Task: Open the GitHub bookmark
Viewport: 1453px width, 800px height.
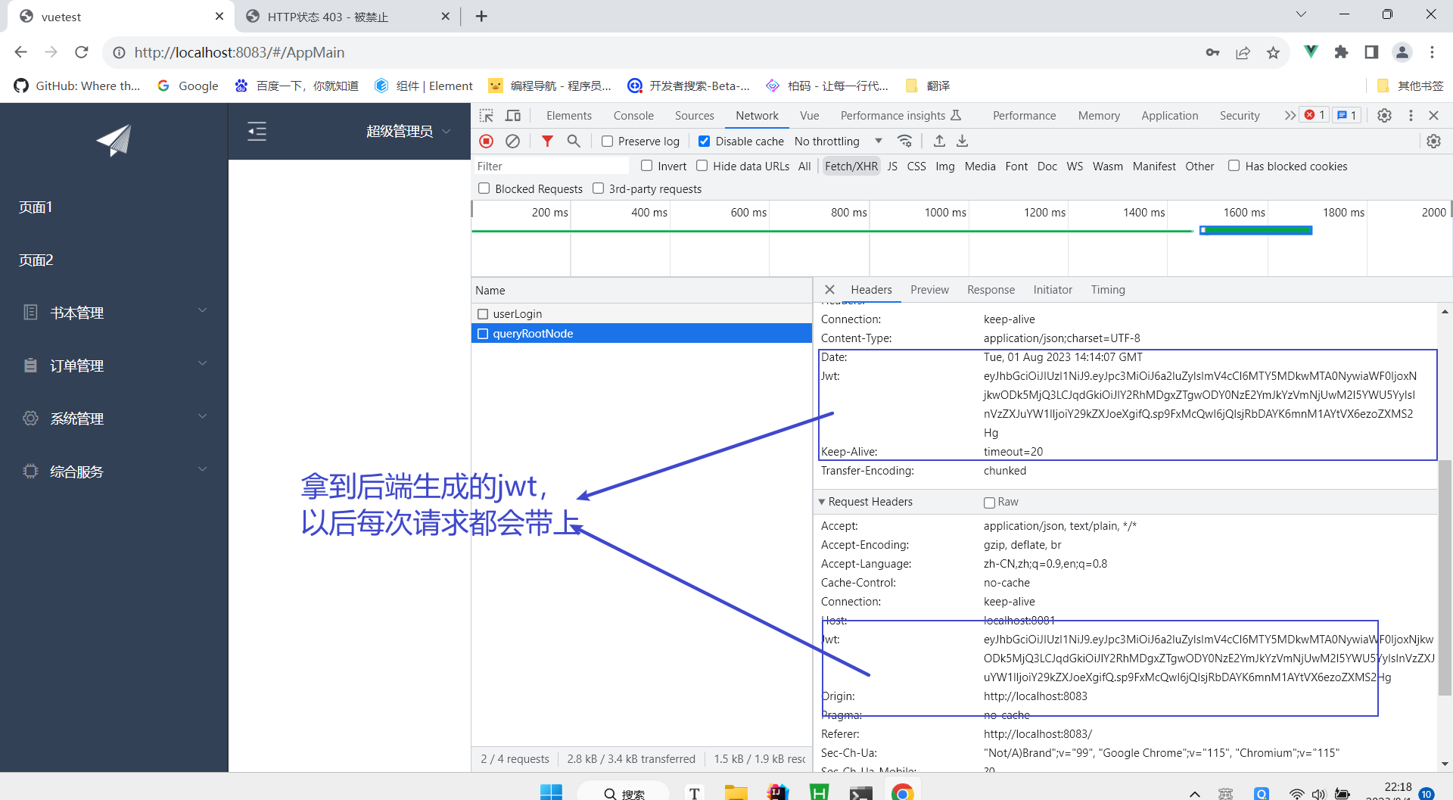Action: point(77,86)
